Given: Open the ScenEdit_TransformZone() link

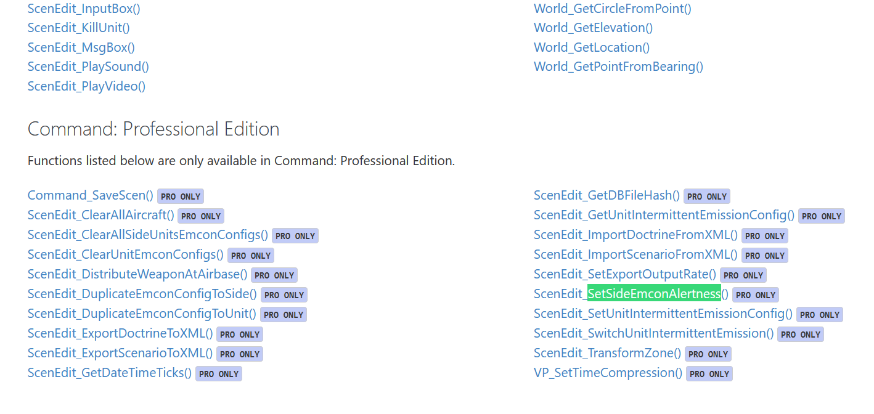Looking at the screenshot, I should tap(607, 353).
